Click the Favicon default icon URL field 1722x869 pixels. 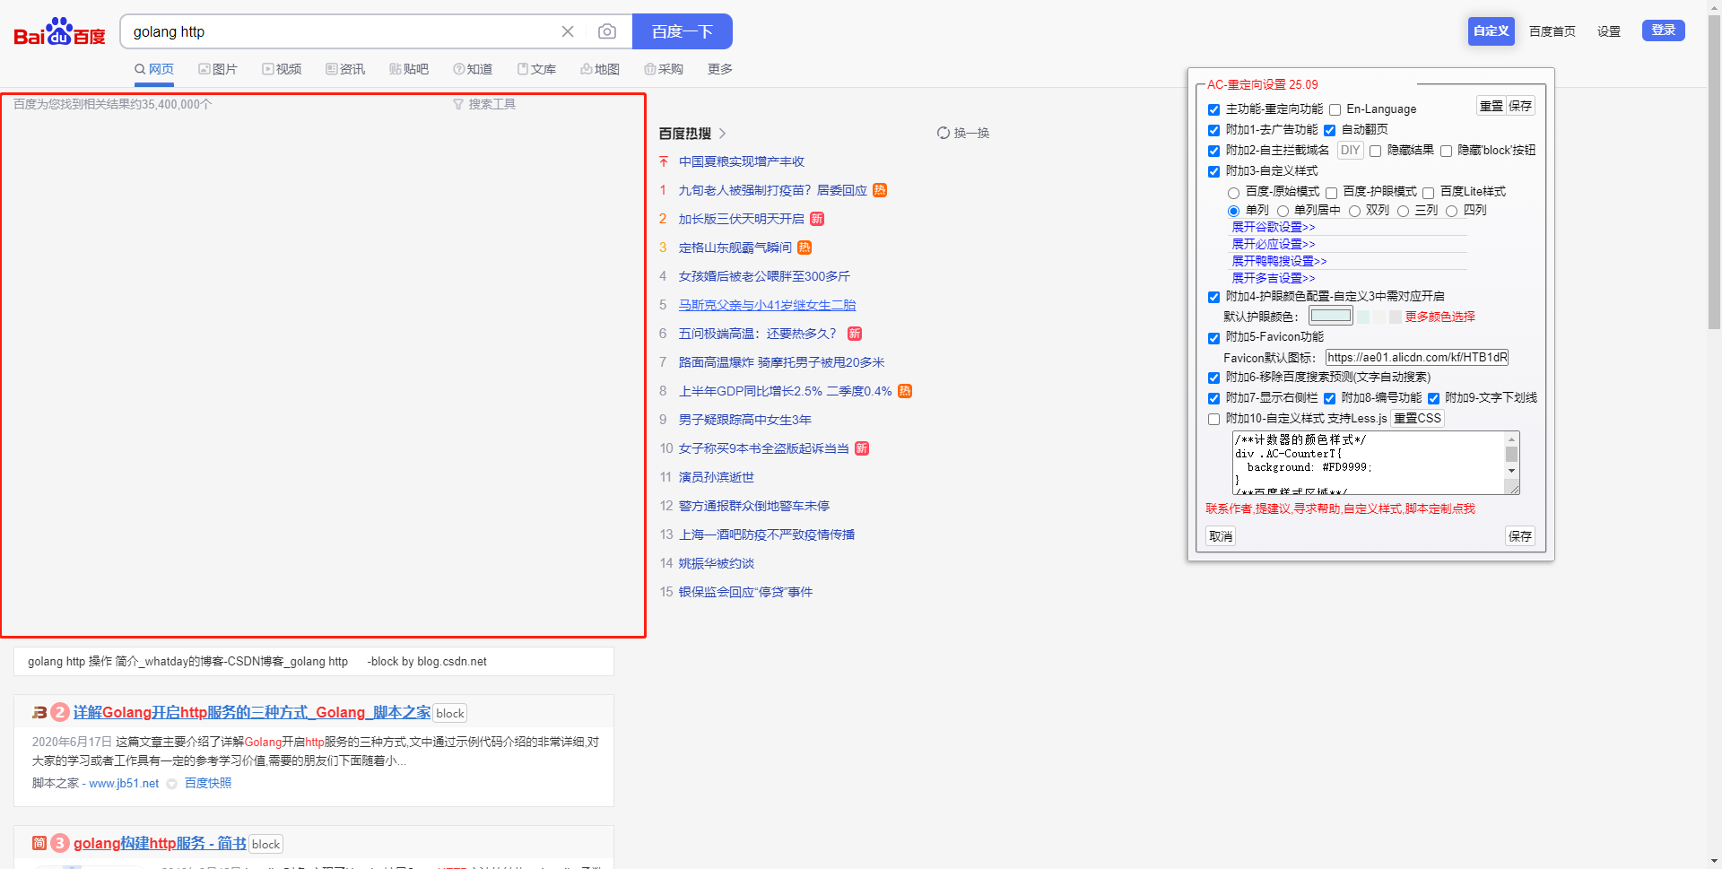coord(1415,357)
